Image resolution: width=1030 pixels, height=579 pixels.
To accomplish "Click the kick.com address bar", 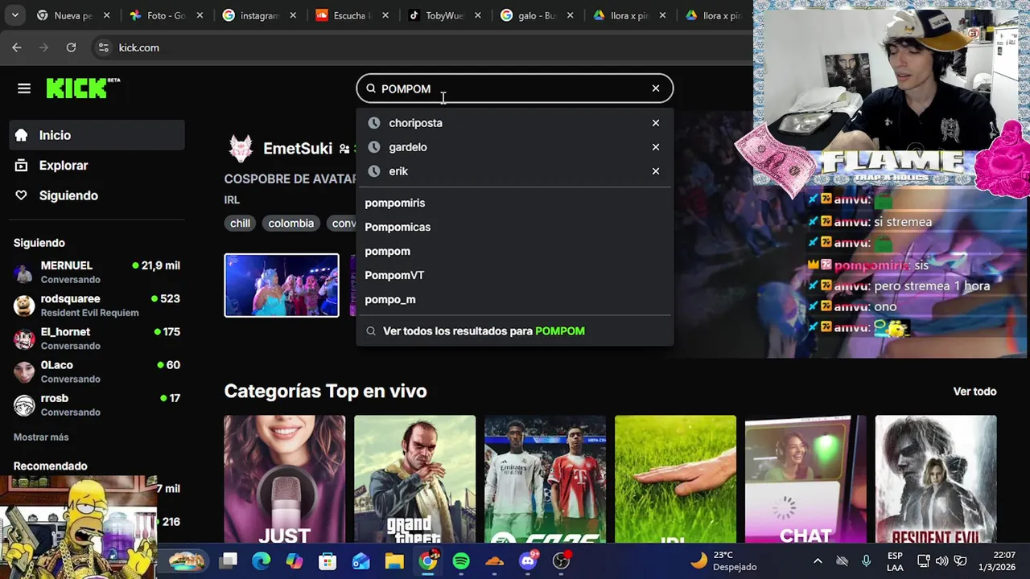I will 418,47.
